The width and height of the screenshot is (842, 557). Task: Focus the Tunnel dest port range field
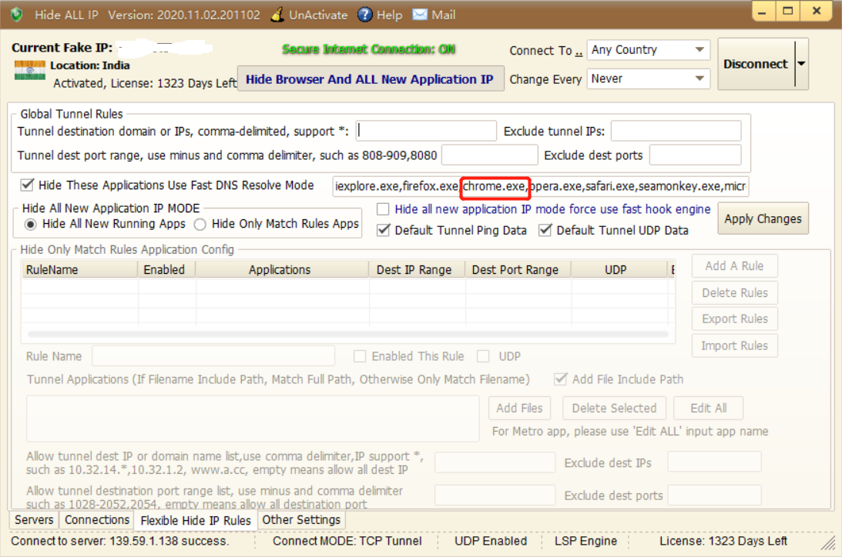(x=490, y=155)
